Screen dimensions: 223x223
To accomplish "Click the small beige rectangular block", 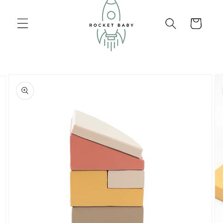I will [126, 179].
